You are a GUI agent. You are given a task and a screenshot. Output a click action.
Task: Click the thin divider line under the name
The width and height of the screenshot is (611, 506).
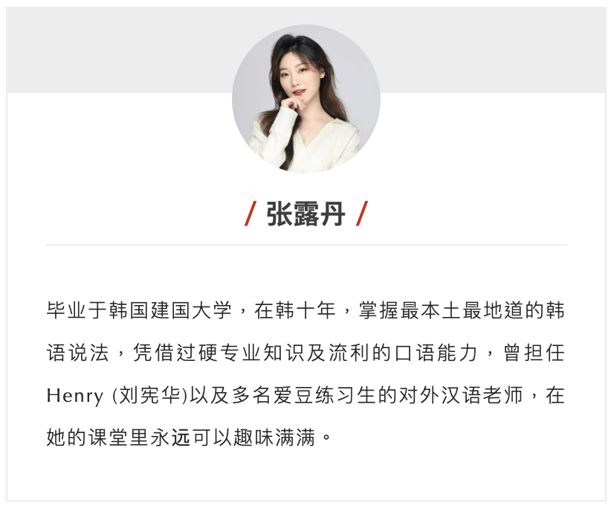(x=306, y=245)
